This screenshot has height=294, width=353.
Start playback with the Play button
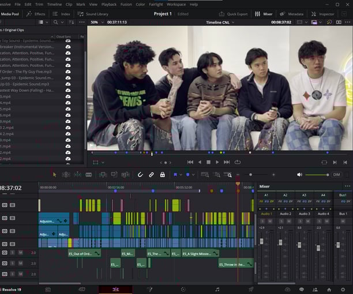(x=217, y=162)
